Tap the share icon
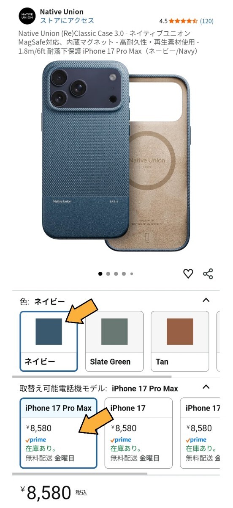Screen dimensions: 233x508 208,273
